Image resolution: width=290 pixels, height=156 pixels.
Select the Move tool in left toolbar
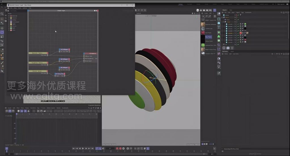coord(2,28)
